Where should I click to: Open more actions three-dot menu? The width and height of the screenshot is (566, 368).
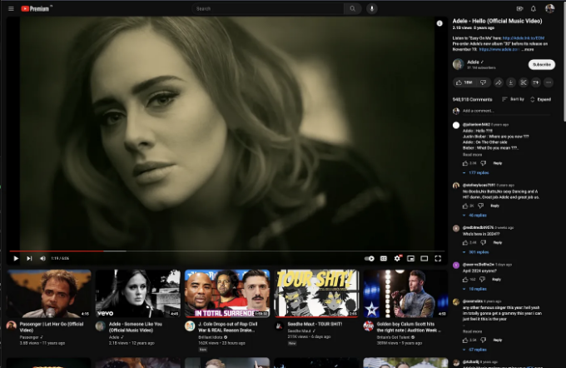[x=549, y=82]
